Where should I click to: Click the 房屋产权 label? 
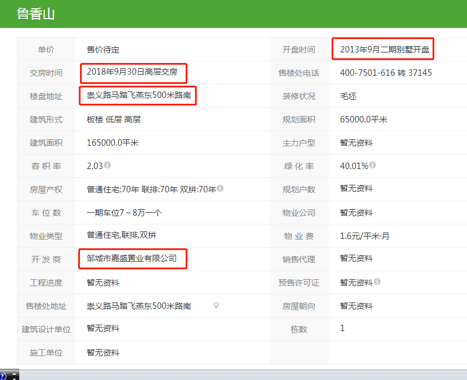[46, 189]
